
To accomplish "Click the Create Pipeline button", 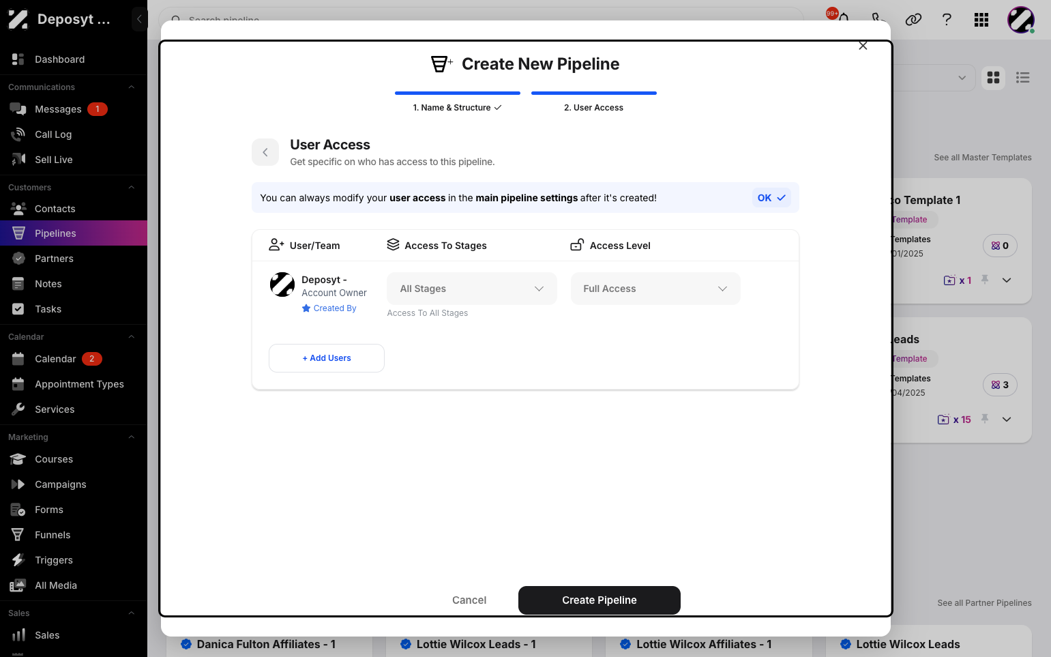I will click(x=599, y=600).
